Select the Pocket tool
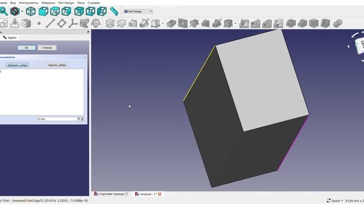364x204 pixels. tap(171, 23)
